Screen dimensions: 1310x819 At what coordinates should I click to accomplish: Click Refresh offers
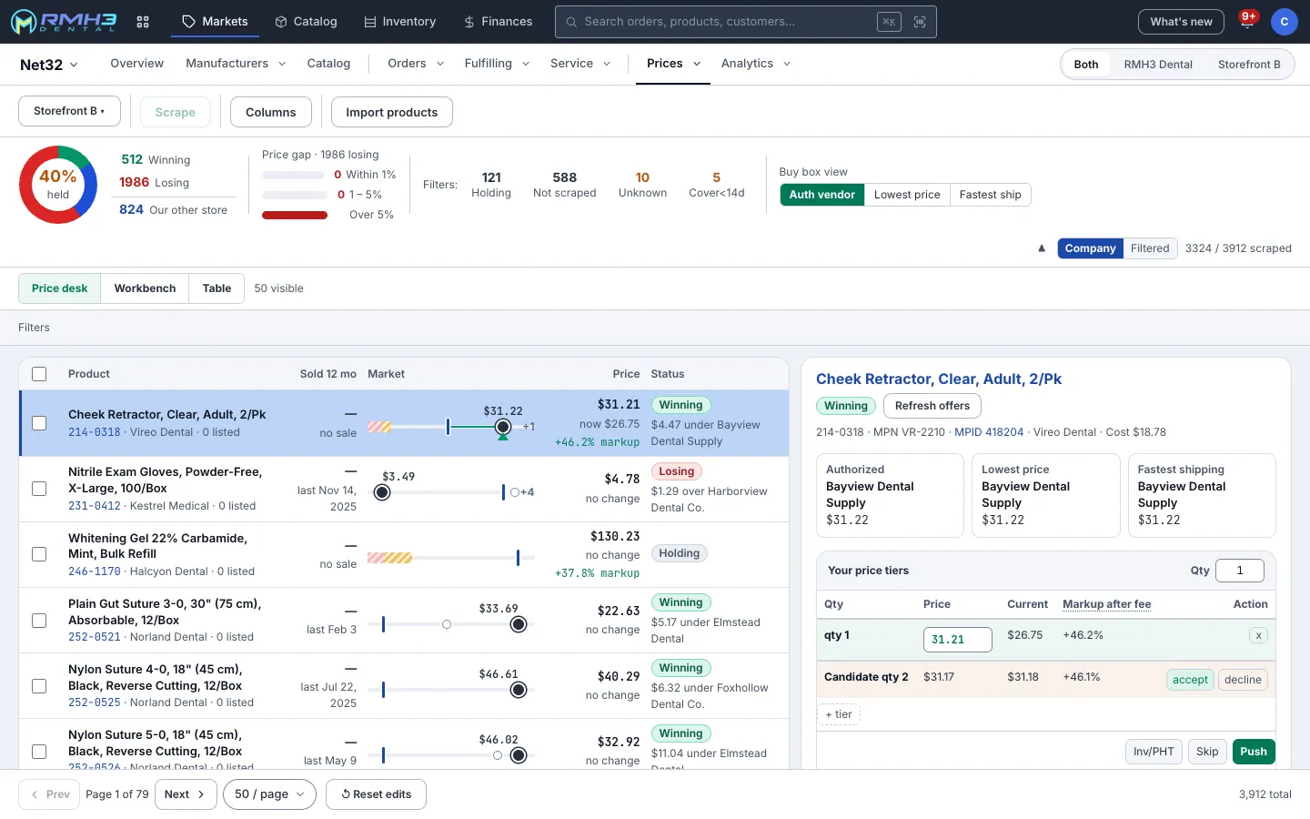pos(932,406)
